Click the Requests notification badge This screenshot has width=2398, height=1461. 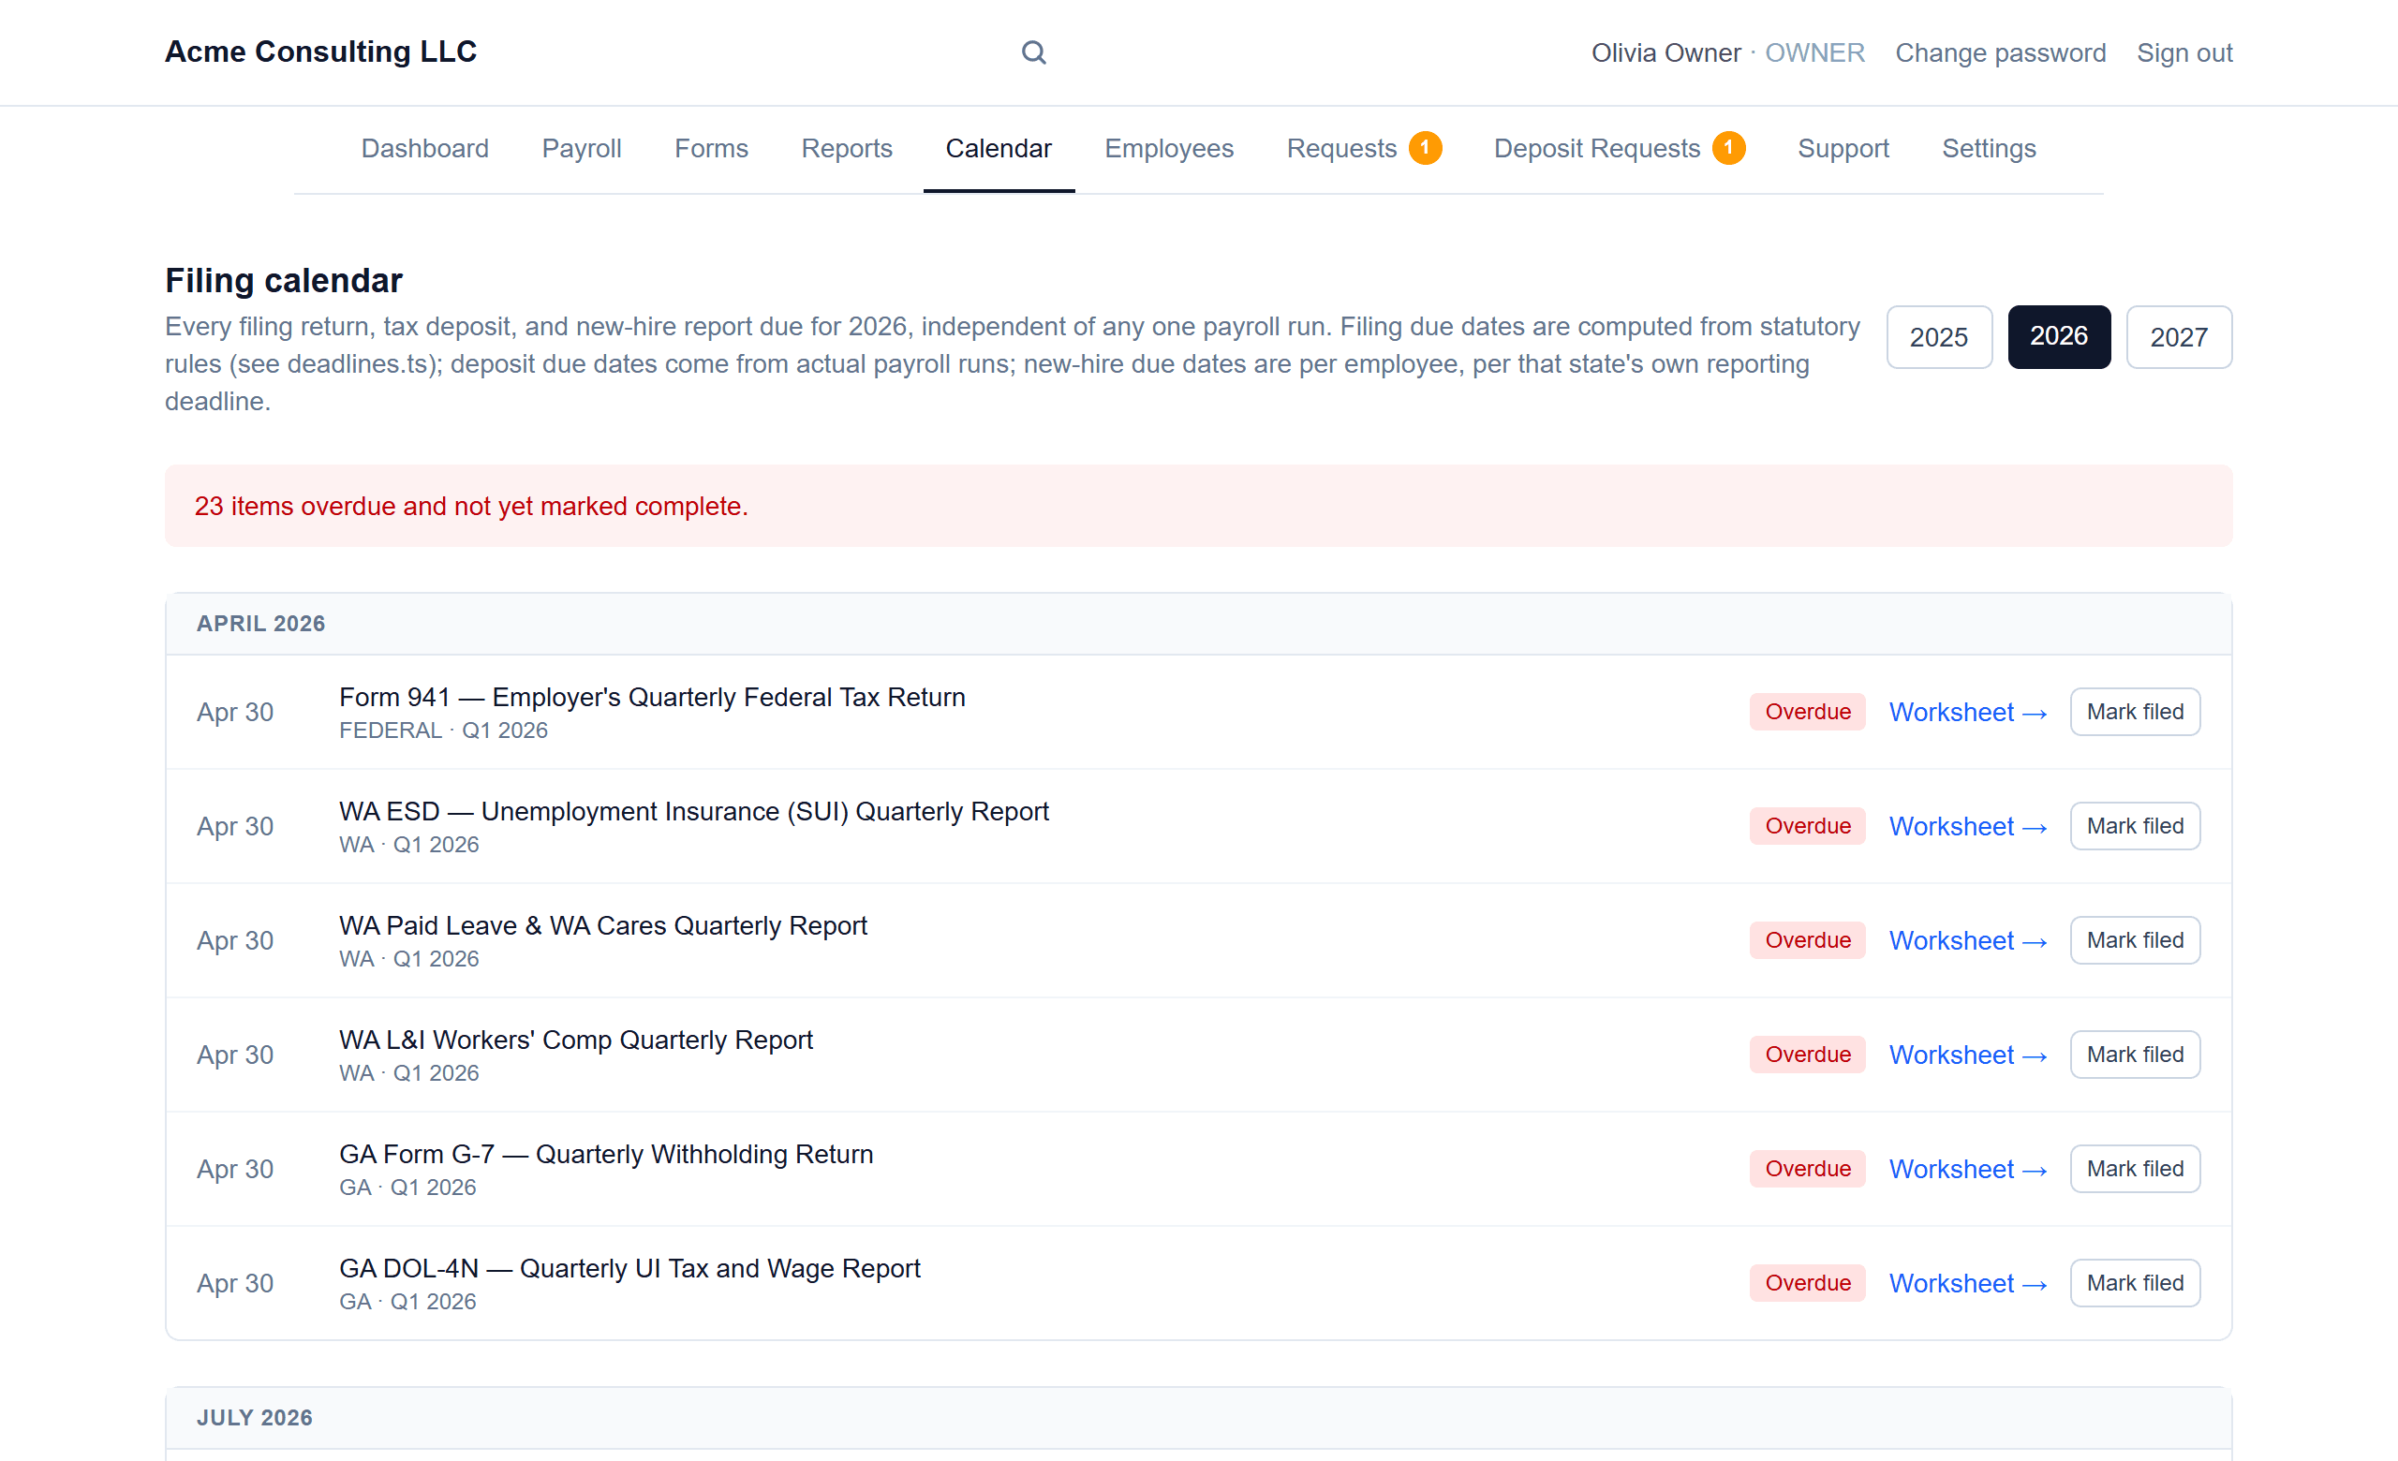click(1426, 148)
